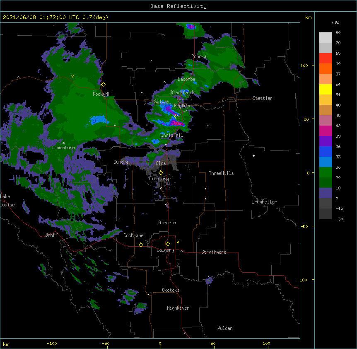Select the mauve 42–45 dBZ legend swatch
This screenshot has height=349, width=357.
point(326,121)
